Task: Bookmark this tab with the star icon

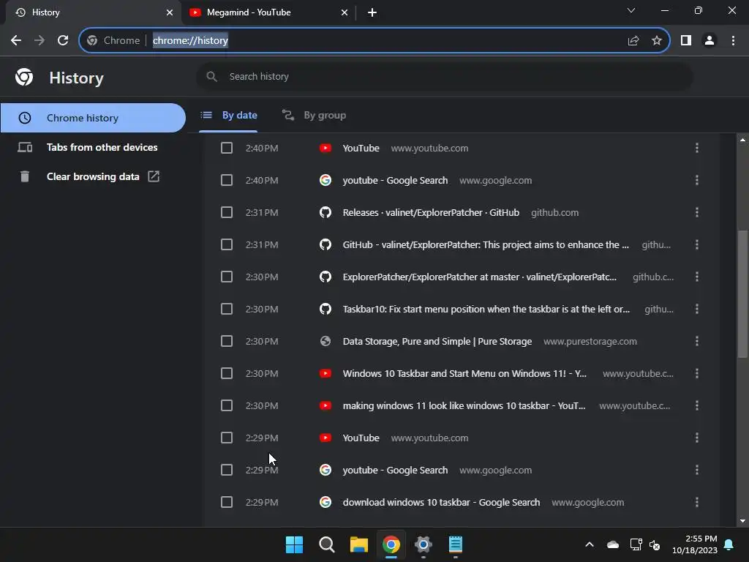Action: [657, 41]
